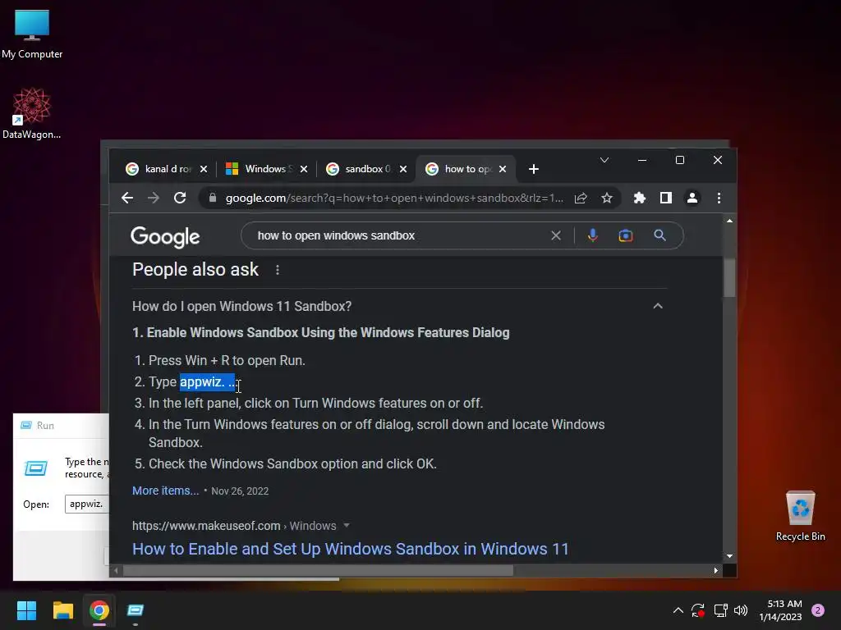
Task: Click the page scroll down arrow
Action: click(729, 557)
